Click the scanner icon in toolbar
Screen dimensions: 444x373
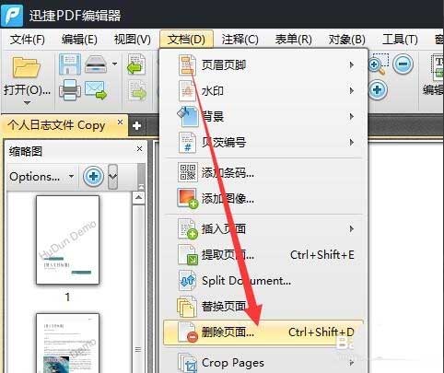tap(96, 64)
